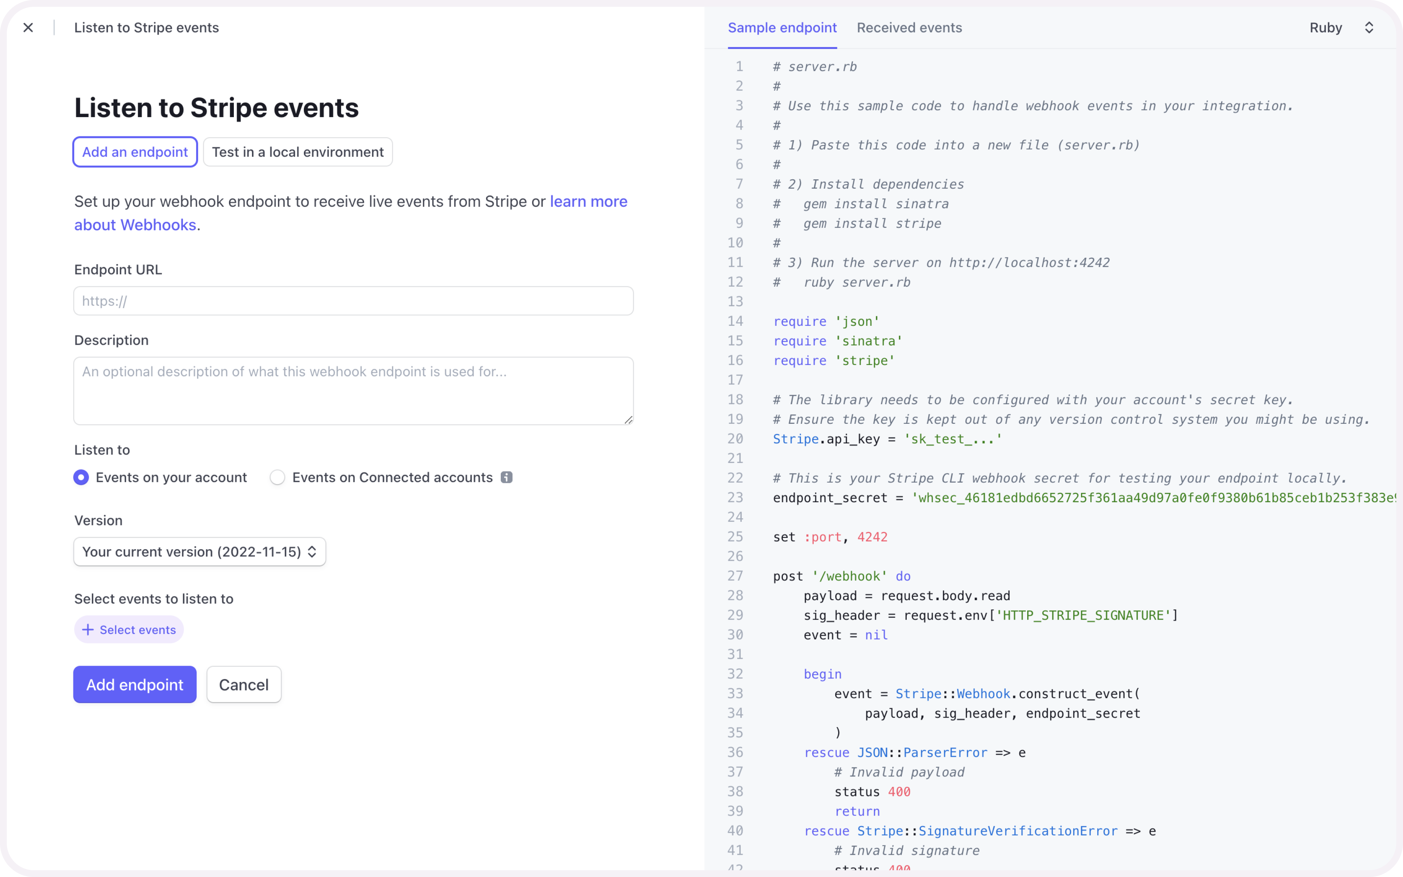Screen dimensions: 1403x877
Task: Click the Ruby language selector chevrons
Action: click(x=1369, y=28)
